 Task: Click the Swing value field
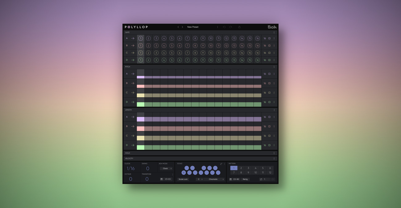tap(148, 169)
